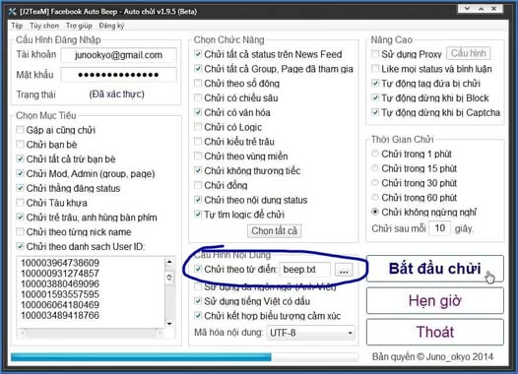Image resolution: width=518 pixels, height=374 pixels.
Task: Select user ID 100000931274857 in list
Action: (x=60, y=274)
